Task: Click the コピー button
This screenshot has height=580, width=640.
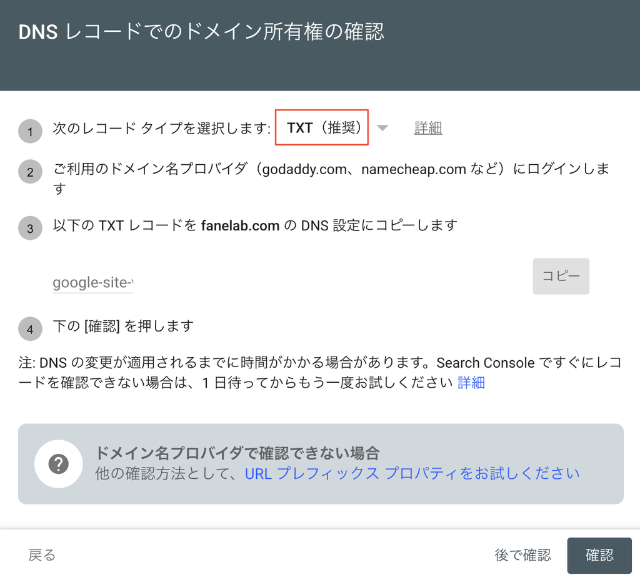Action: pyautogui.click(x=561, y=276)
